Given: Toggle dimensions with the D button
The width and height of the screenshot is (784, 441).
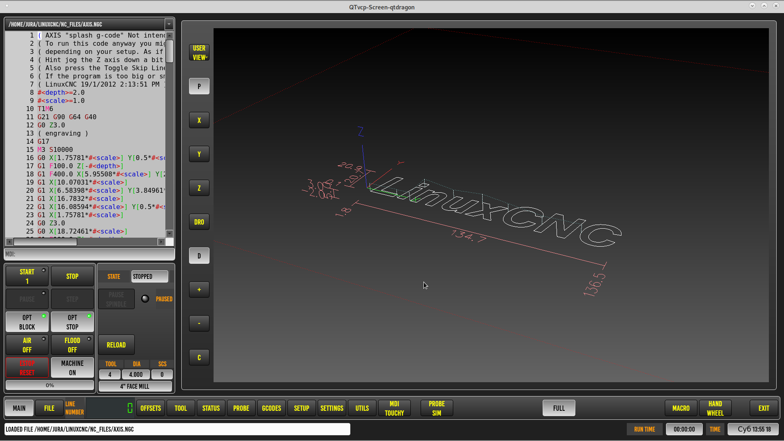Looking at the screenshot, I should tap(199, 256).
